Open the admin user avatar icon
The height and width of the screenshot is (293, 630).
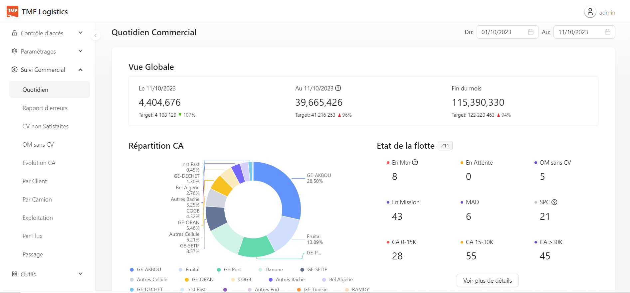[x=590, y=12]
